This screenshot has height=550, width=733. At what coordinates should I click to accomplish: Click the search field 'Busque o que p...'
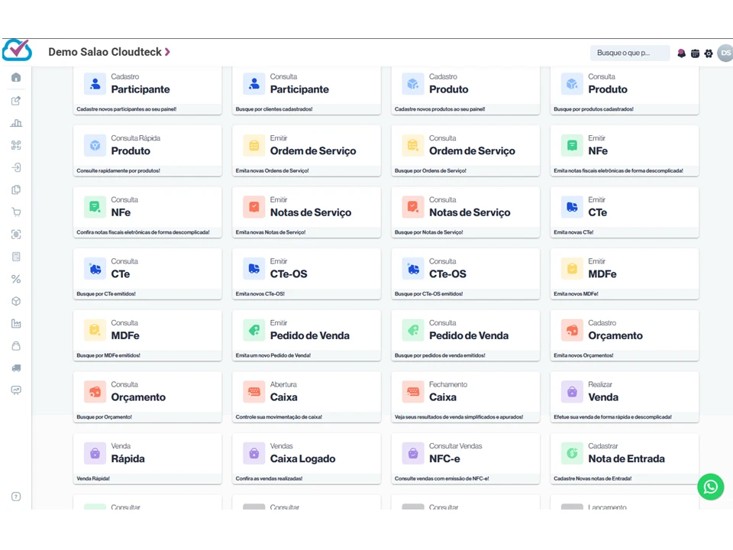(629, 53)
